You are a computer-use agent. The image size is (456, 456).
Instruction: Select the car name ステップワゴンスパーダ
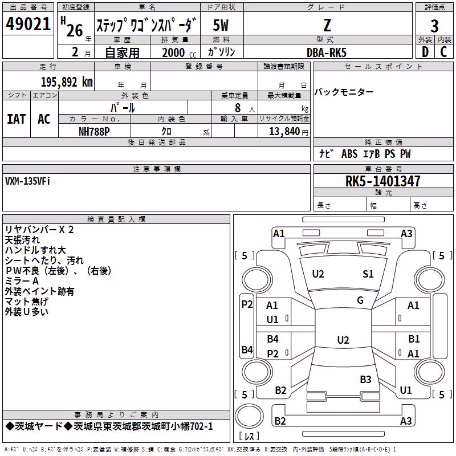[x=147, y=25]
